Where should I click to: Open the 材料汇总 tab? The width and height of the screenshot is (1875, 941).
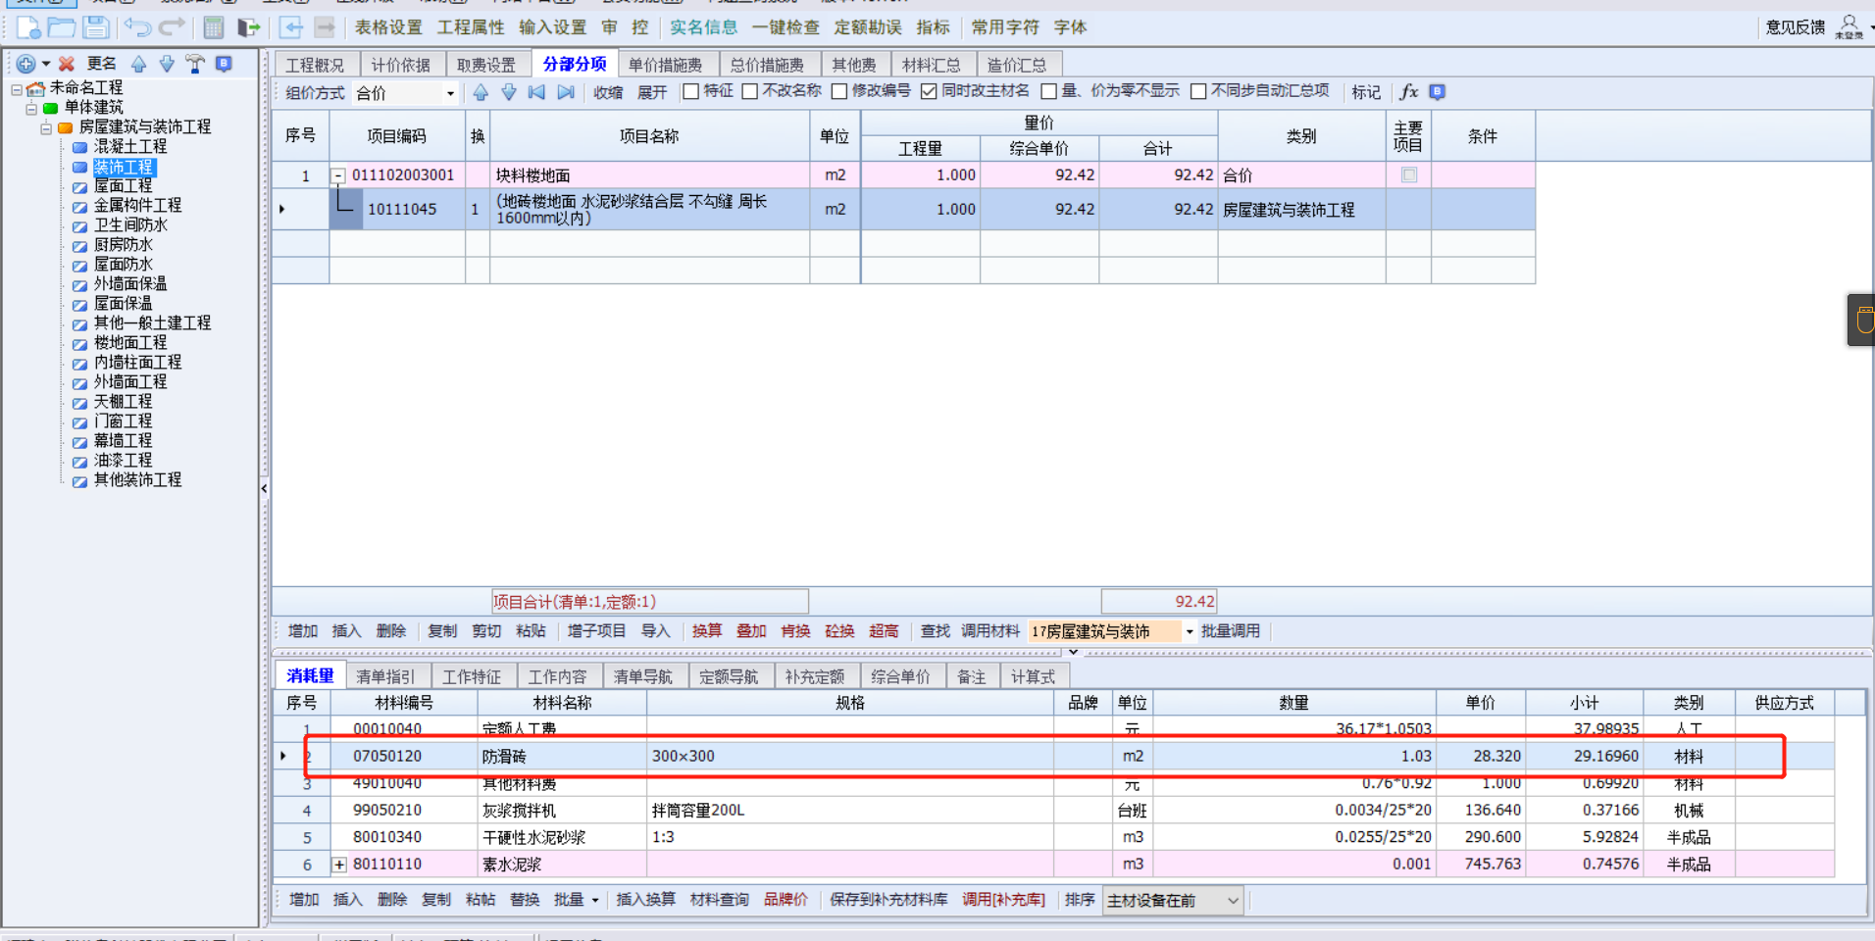(932, 65)
